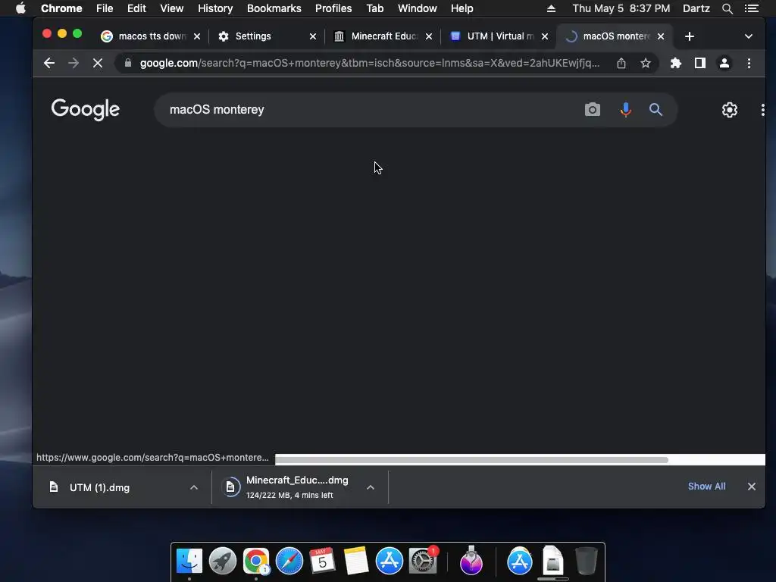Open the Chrome profile avatar
This screenshot has width=776, height=582.
coord(724,63)
